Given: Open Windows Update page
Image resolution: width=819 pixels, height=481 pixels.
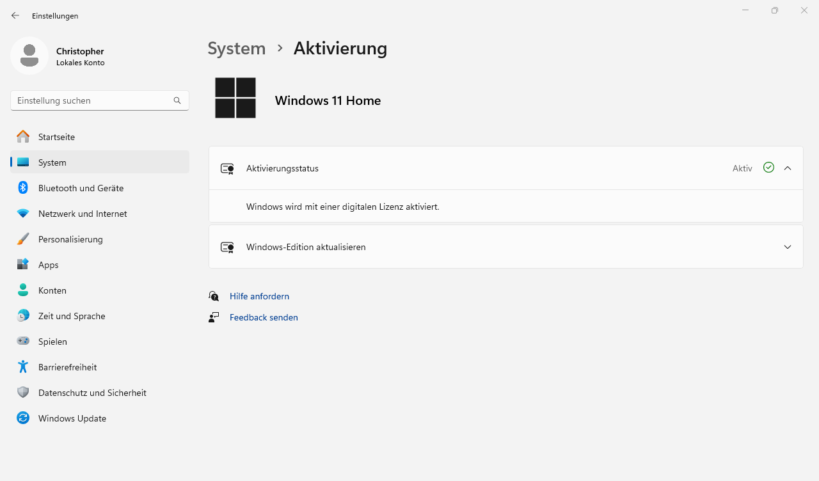Looking at the screenshot, I should point(100,418).
